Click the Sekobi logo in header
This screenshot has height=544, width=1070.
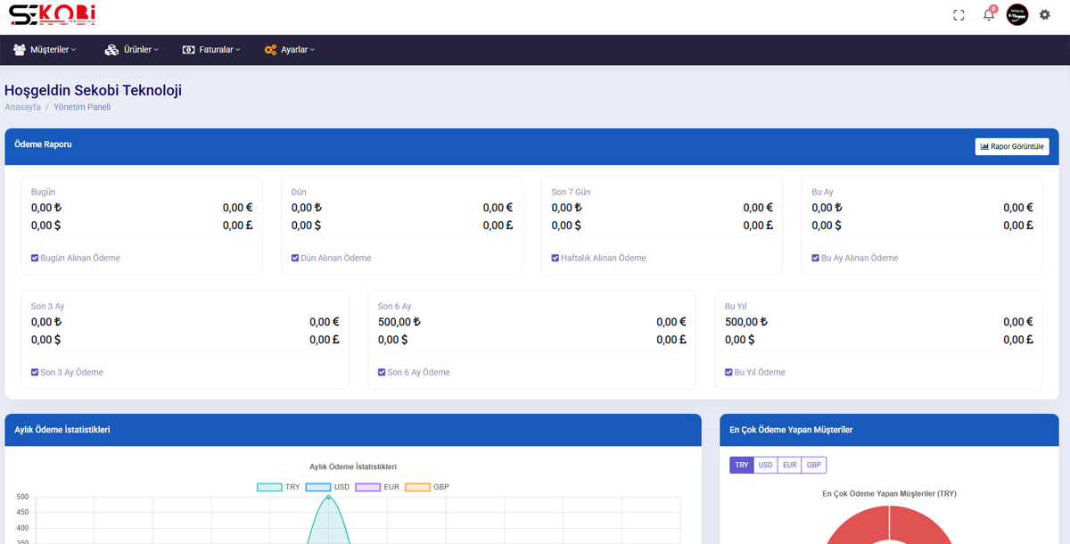[x=51, y=15]
